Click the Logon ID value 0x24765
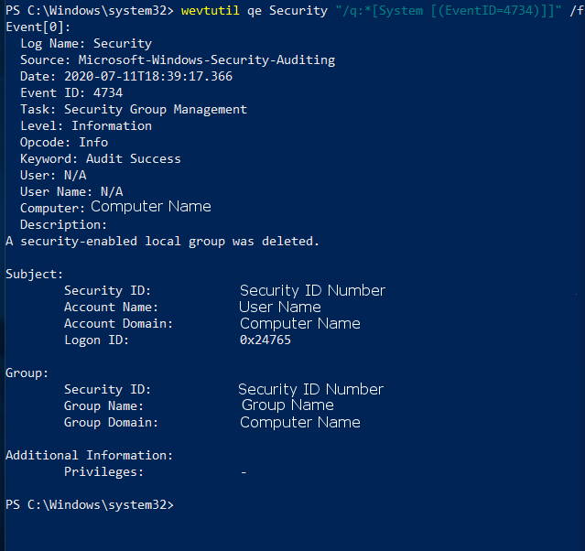Viewport: 585px width, 551px height. (265, 340)
